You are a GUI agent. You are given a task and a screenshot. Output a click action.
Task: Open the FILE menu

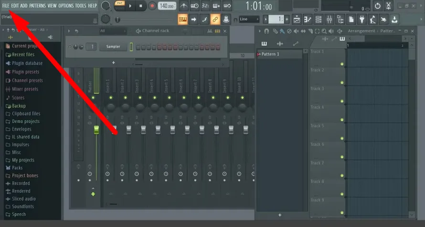[x=5, y=5]
